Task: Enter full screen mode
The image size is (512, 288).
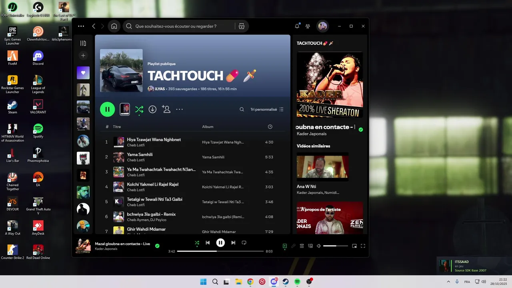Action: (x=363, y=246)
